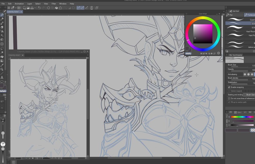
Task: Toggle Snap to Ruler in command bar
Action: click(79, 8)
